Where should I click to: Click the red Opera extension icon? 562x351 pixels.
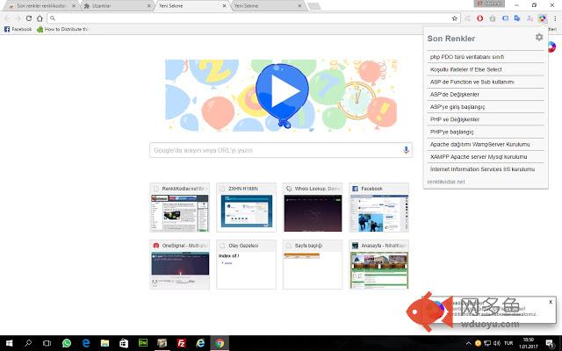pyautogui.click(x=480, y=18)
